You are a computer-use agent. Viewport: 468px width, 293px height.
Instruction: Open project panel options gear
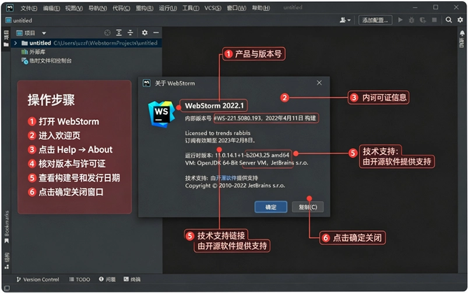[x=145, y=33]
